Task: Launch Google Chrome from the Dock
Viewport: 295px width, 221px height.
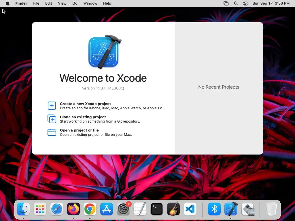Action: 90,209
